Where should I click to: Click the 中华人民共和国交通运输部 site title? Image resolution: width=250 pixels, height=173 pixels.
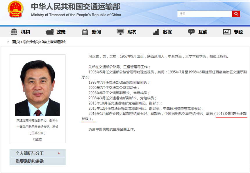[76, 7]
